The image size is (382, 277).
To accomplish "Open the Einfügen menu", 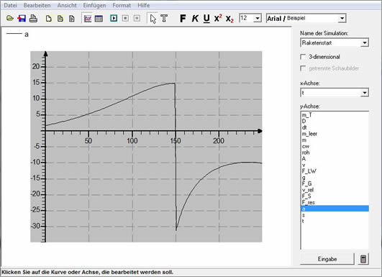I will (94, 5).
